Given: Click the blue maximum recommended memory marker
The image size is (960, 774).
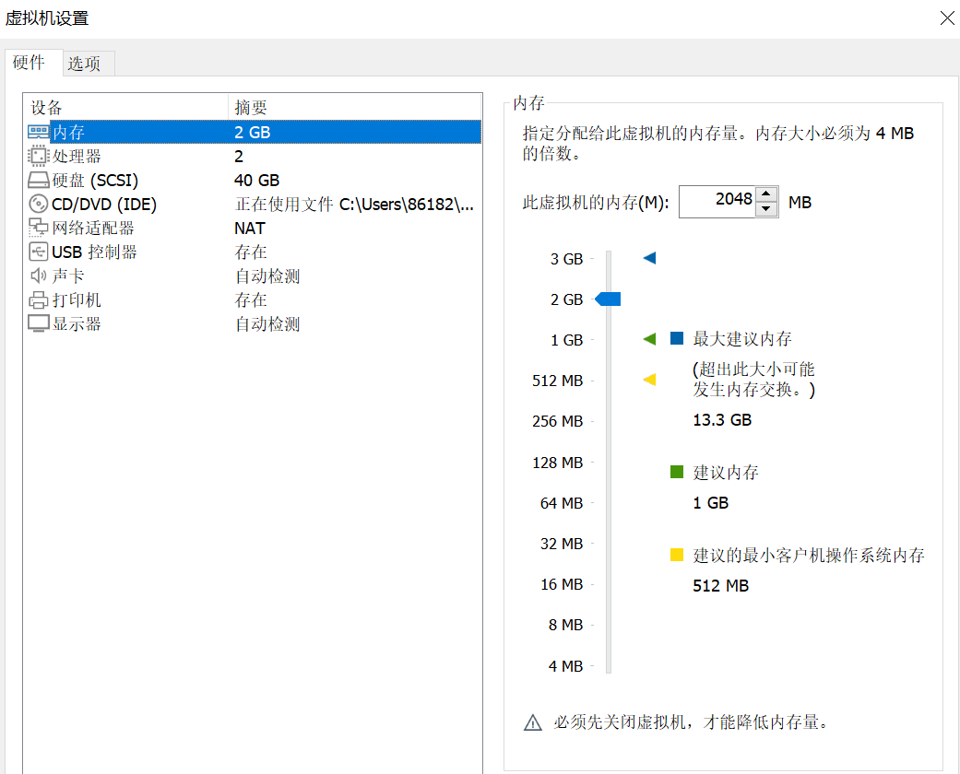Looking at the screenshot, I should (x=649, y=258).
